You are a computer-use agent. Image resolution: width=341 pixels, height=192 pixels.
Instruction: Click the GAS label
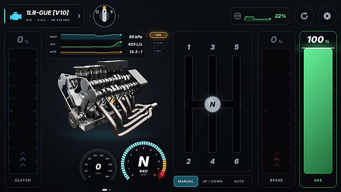pos(318,180)
